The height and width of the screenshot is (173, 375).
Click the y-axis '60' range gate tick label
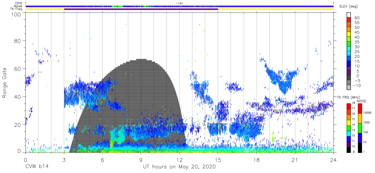tap(17, 69)
